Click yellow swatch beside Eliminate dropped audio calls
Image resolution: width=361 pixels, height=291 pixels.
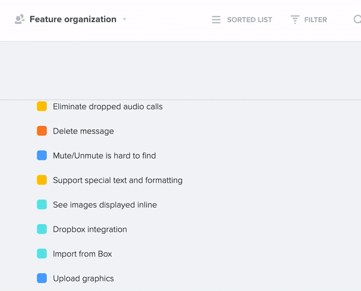click(x=42, y=106)
